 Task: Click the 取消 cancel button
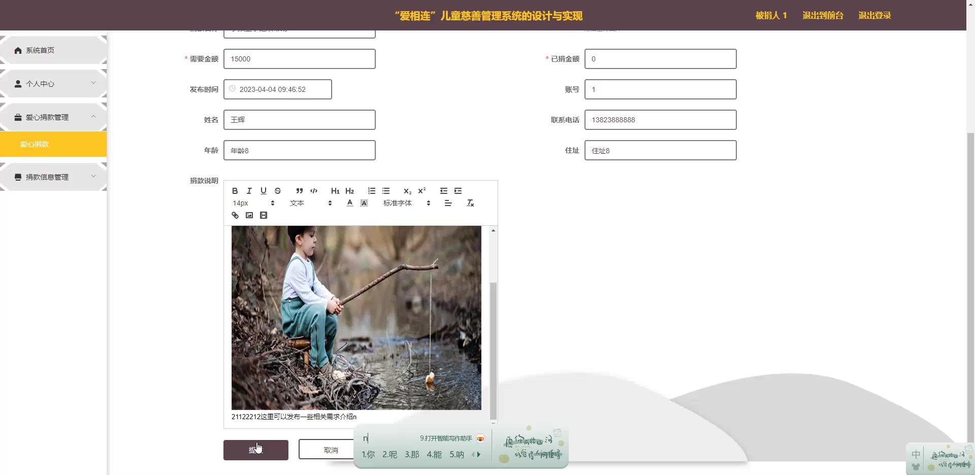tap(331, 450)
